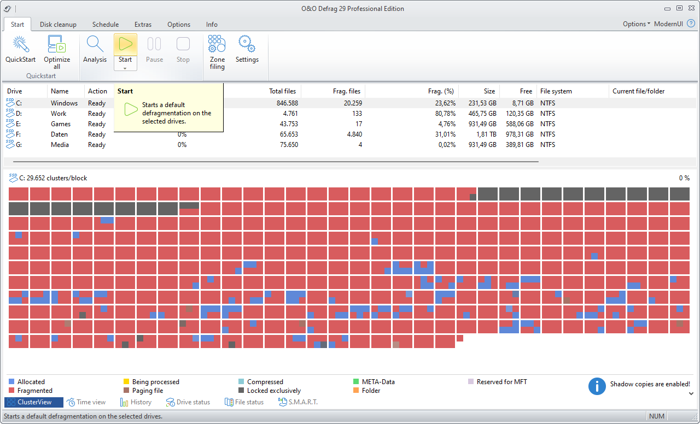Viewport: 700px width, 424px height.
Task: Click the Locked exclusively gray swatch
Action: tap(241, 391)
